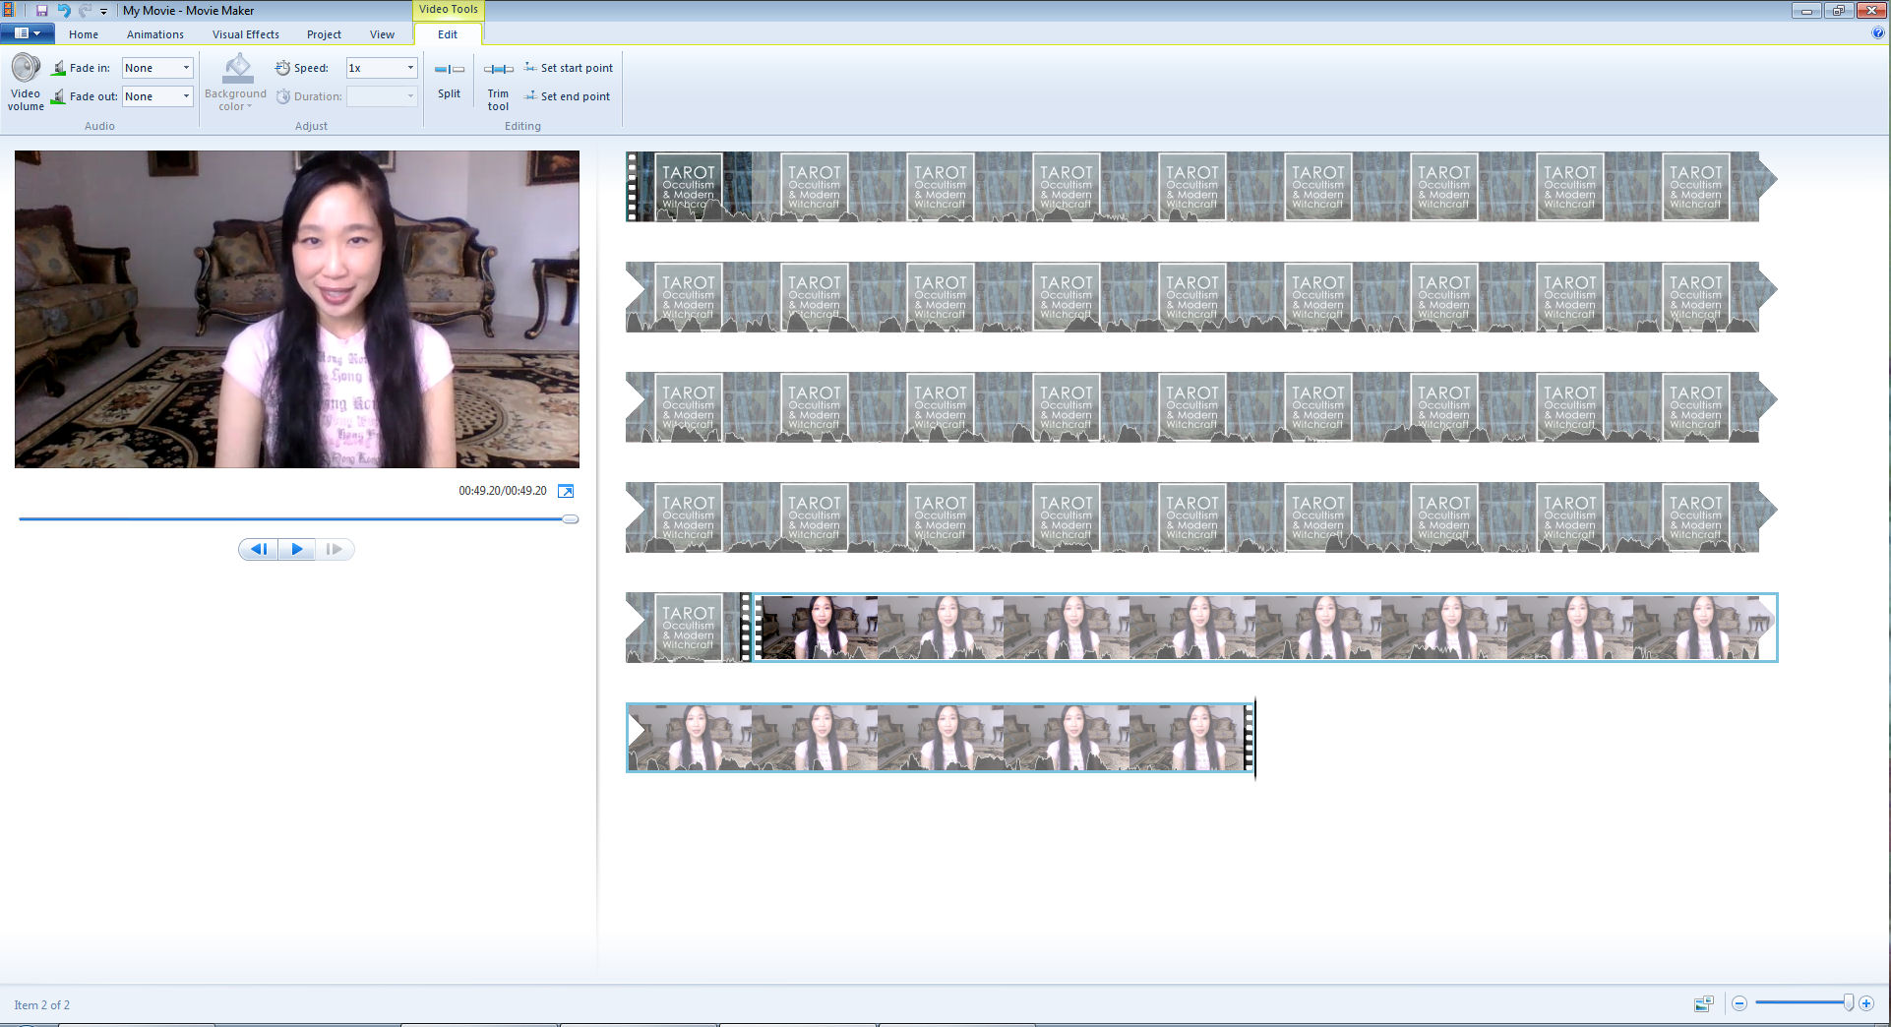1891x1027 pixels.
Task: Click the Video volume icon
Action: (26, 69)
